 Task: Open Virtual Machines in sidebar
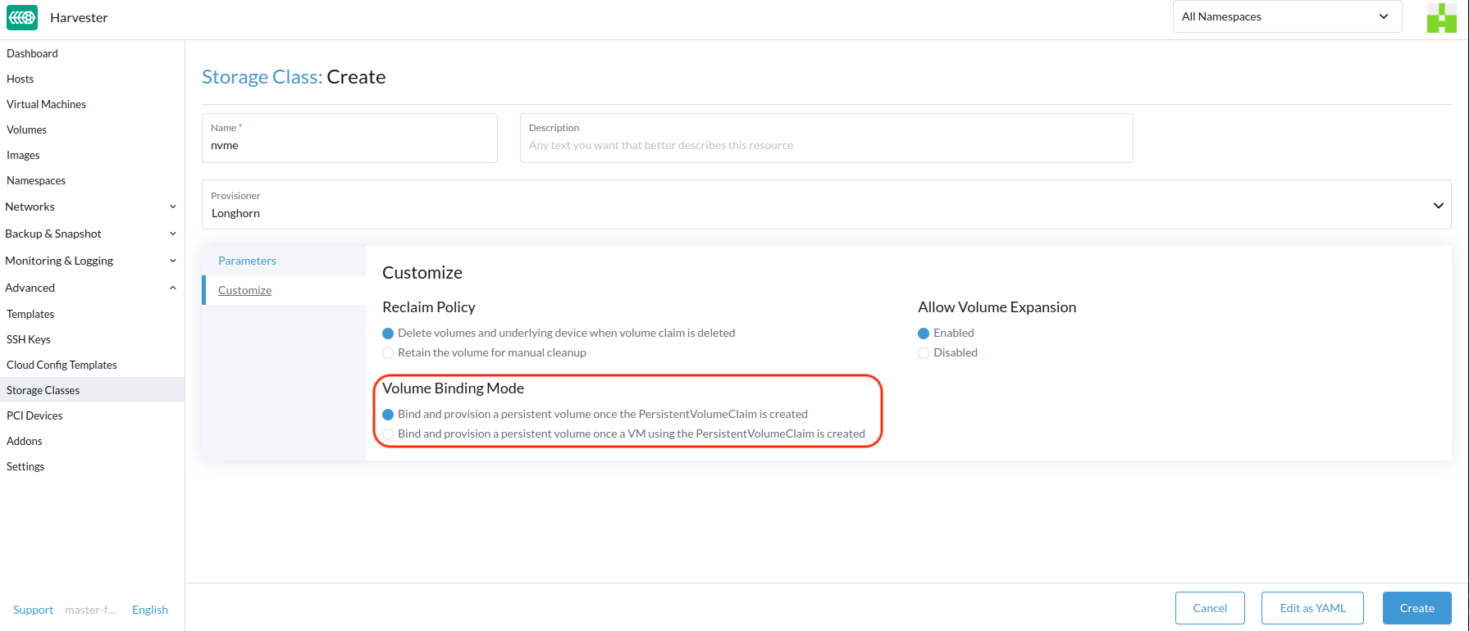[x=46, y=104]
